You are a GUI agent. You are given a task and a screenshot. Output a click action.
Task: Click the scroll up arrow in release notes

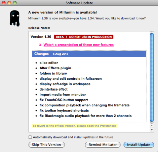click(152, 126)
